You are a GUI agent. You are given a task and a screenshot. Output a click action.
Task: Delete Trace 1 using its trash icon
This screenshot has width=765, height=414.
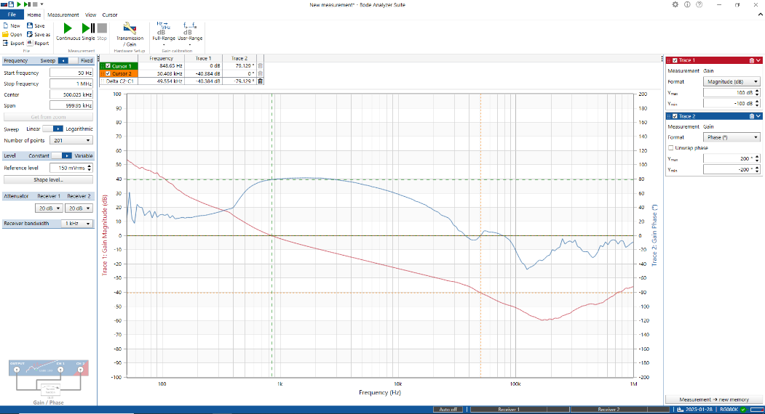pyautogui.click(x=750, y=60)
